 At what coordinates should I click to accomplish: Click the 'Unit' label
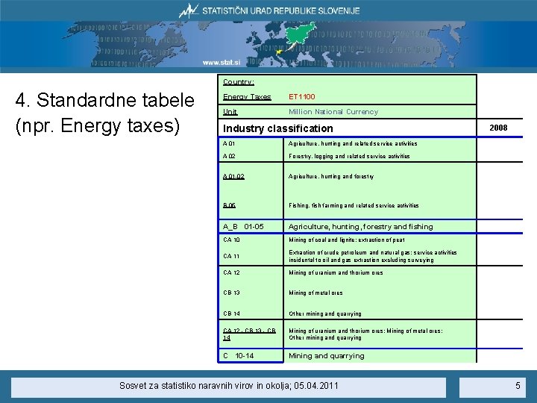tap(230, 112)
